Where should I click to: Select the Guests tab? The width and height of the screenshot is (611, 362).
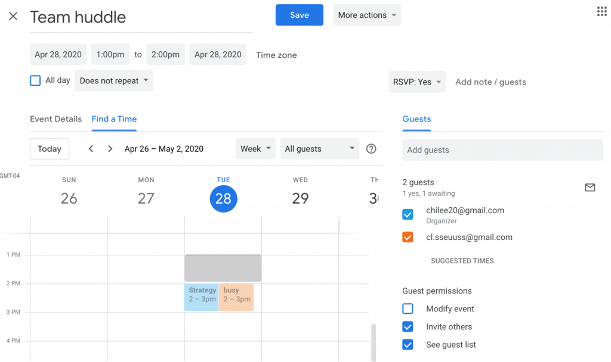[416, 119]
